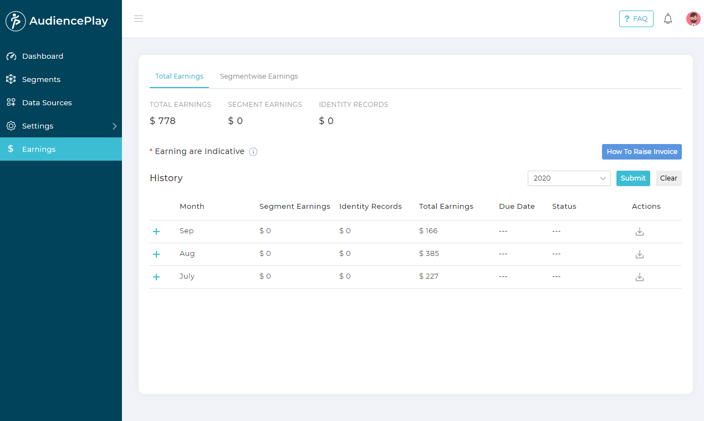This screenshot has height=421, width=704.
Task: Open the 2020 year dropdown
Action: 569,178
